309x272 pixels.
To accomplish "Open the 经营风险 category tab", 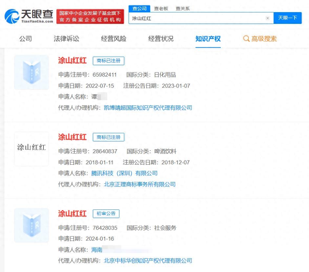I will (113, 39).
